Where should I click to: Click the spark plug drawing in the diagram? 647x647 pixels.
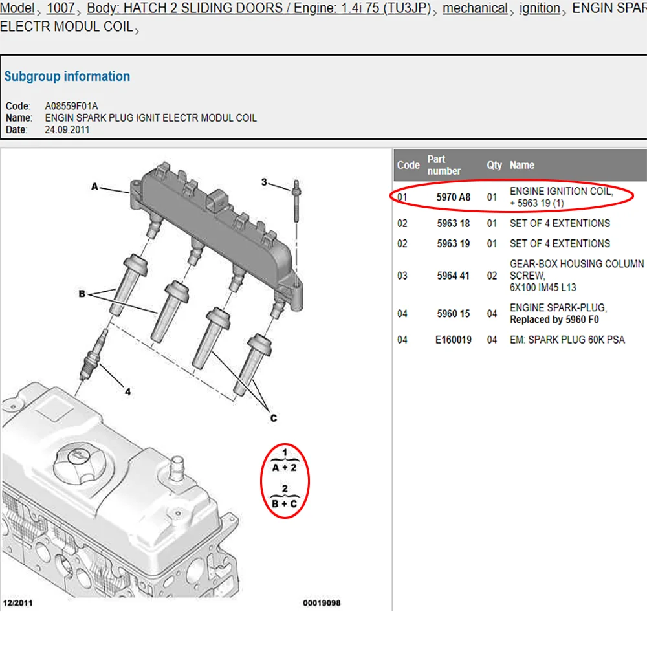(x=94, y=355)
